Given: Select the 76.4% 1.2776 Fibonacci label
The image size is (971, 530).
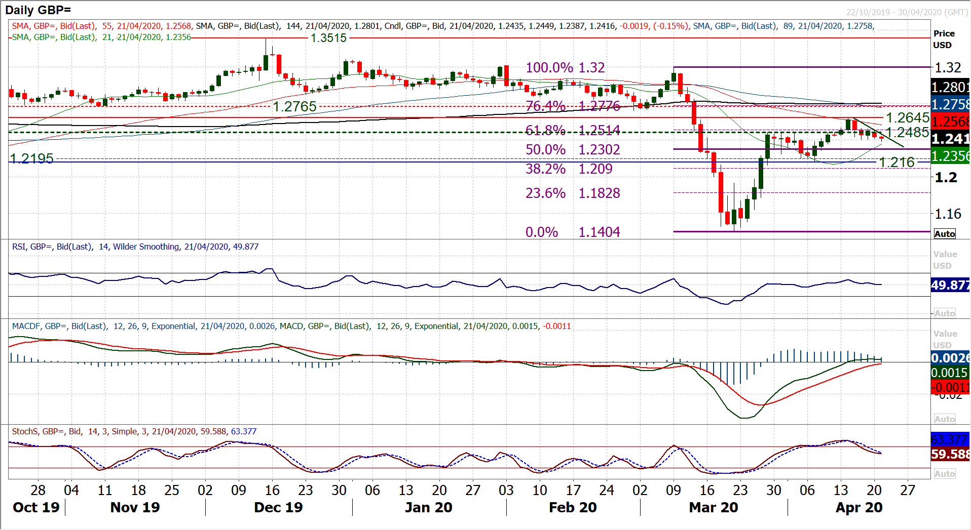Looking at the screenshot, I should [x=573, y=106].
